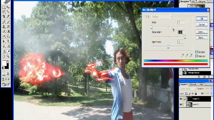Select the Eraser tool

tap(4, 31)
